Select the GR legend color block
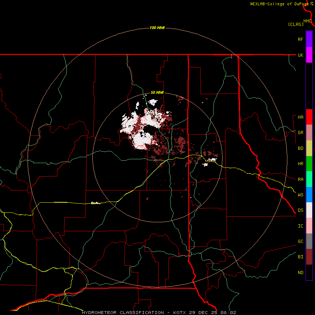315x315 pixels. 309,132
